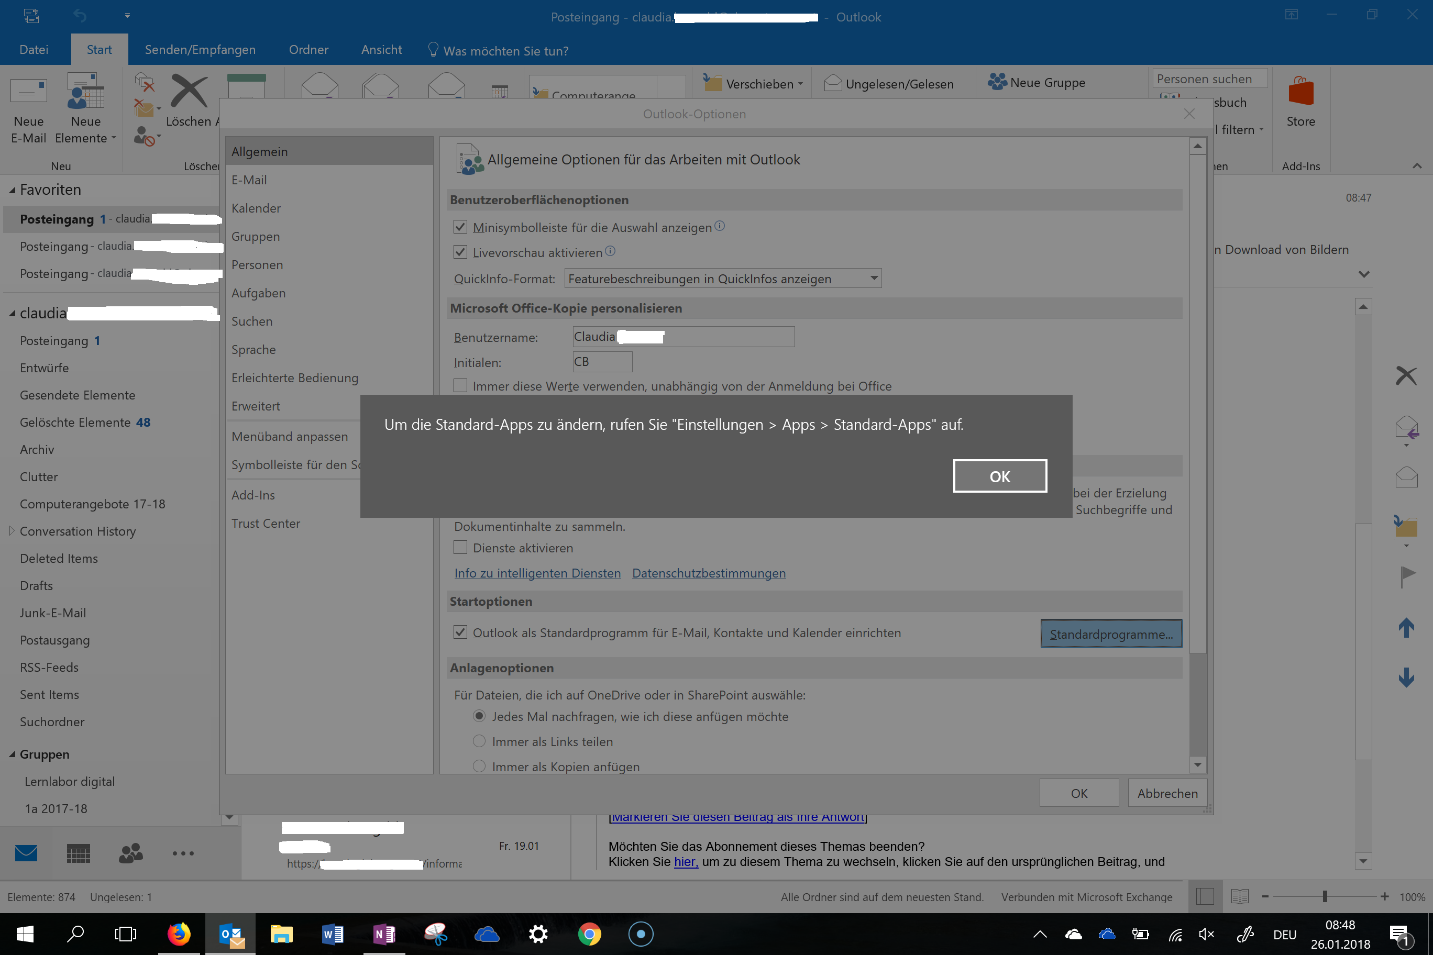Image resolution: width=1433 pixels, height=955 pixels.
Task: Open Neue Elemente in the ribbon
Action: (85, 109)
